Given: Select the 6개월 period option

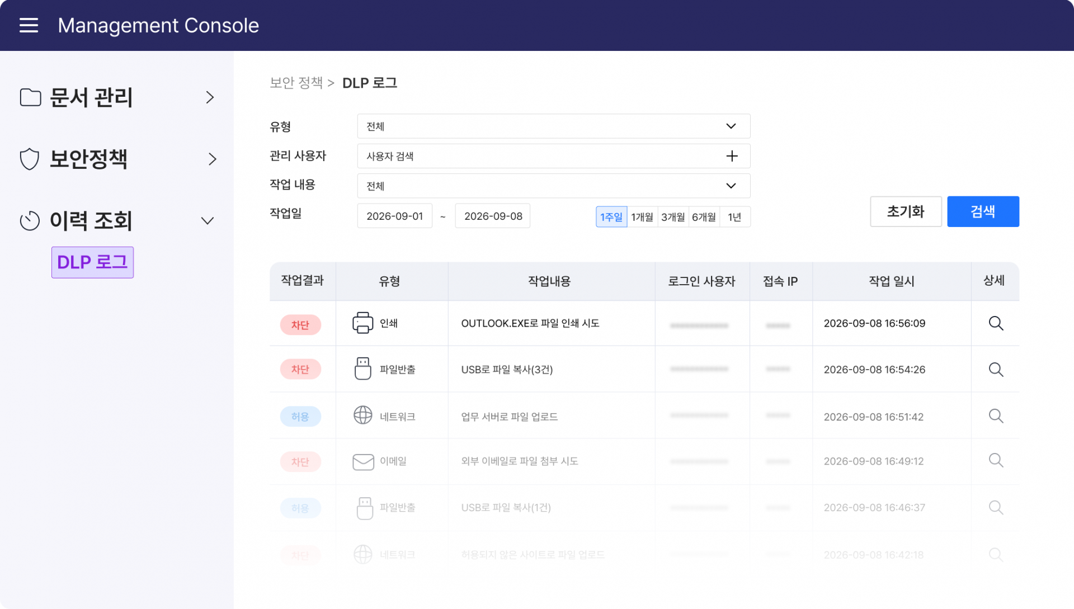Looking at the screenshot, I should pos(704,216).
